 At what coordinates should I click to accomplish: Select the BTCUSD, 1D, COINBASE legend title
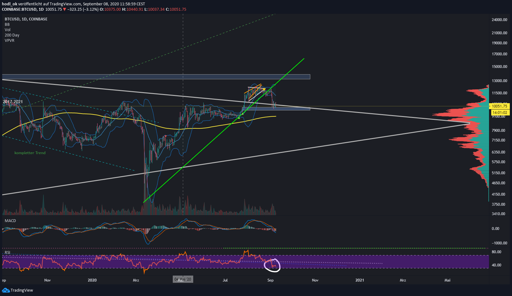pos(26,19)
